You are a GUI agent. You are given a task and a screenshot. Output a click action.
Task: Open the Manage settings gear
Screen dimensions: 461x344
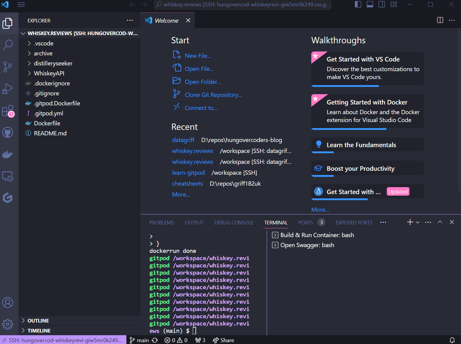tap(8, 324)
